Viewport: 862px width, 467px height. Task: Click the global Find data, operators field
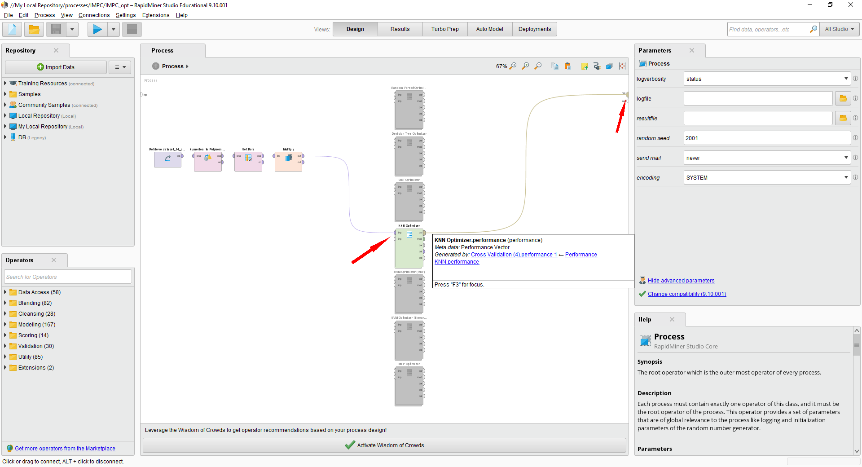coord(768,29)
